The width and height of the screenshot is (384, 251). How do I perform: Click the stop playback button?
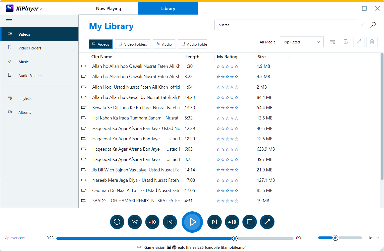tap(250, 222)
